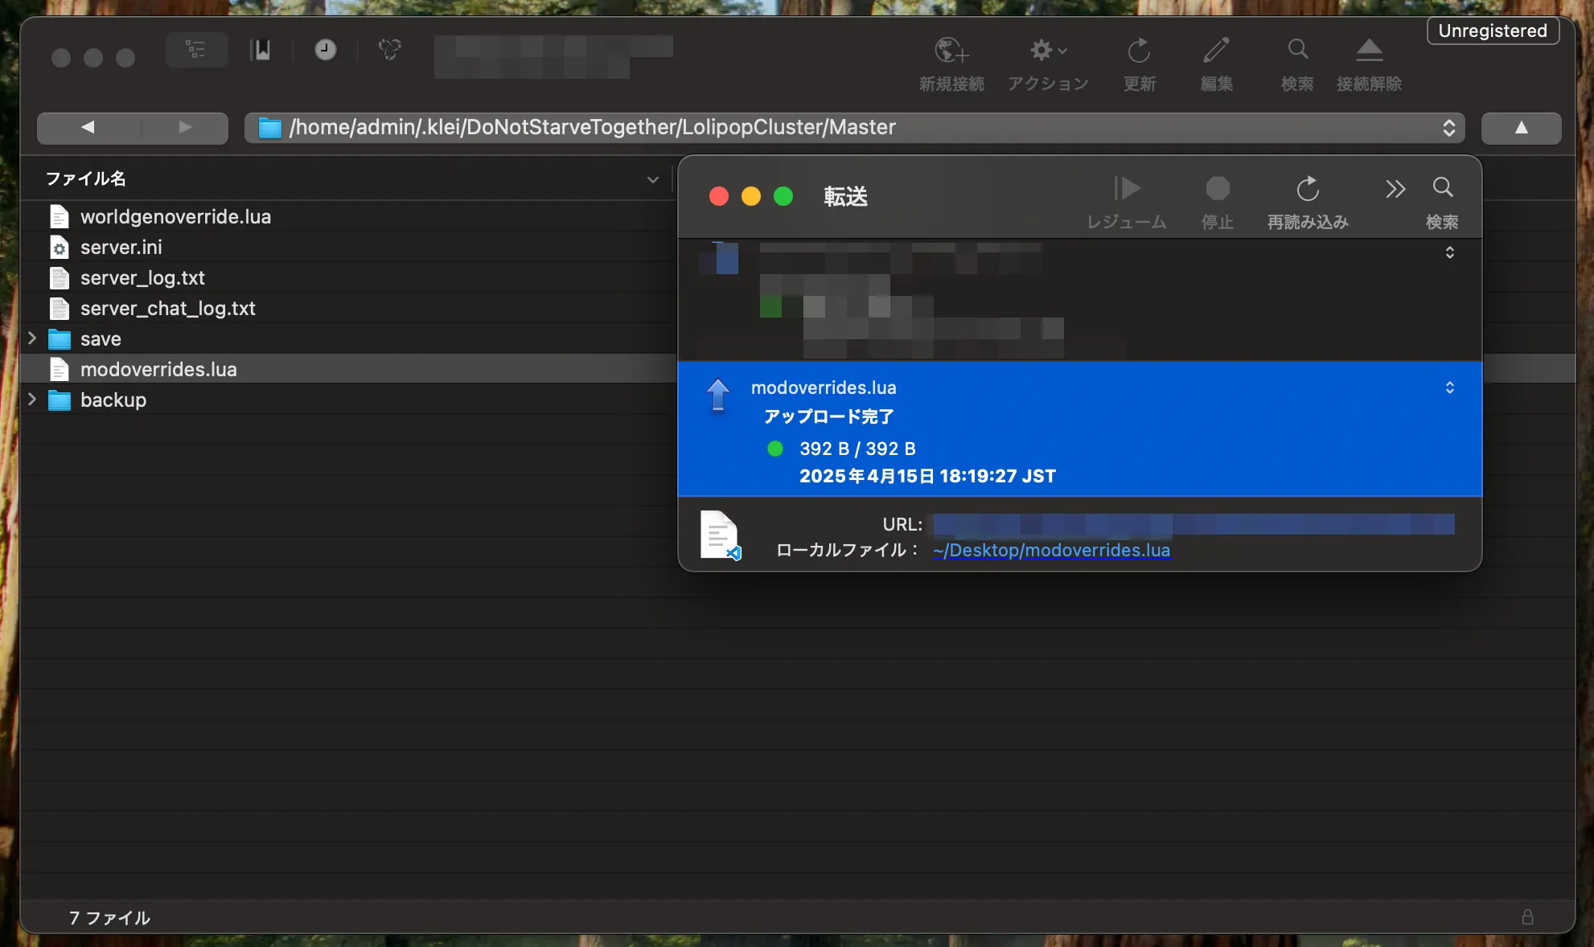Click the 392 B / 392 B size text
The height and width of the screenshot is (947, 1594).
(x=857, y=449)
